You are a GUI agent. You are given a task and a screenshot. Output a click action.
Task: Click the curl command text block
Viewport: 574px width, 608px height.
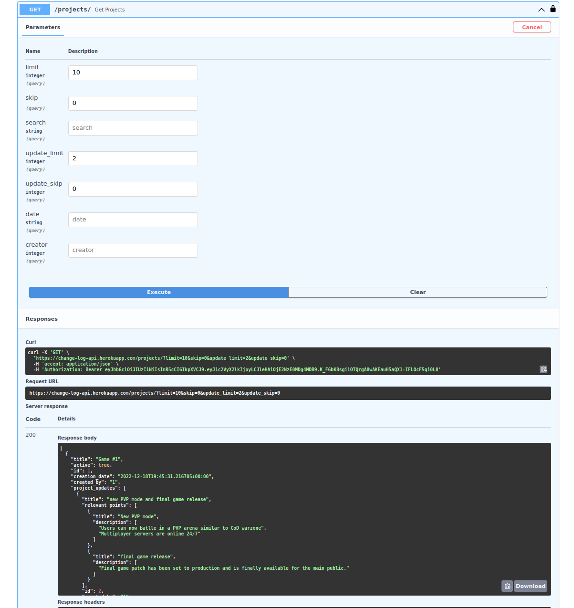[x=288, y=361]
